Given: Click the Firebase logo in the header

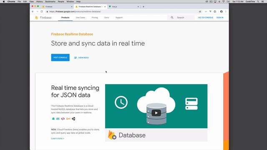Looking at the screenshot, I should [x=43, y=17].
